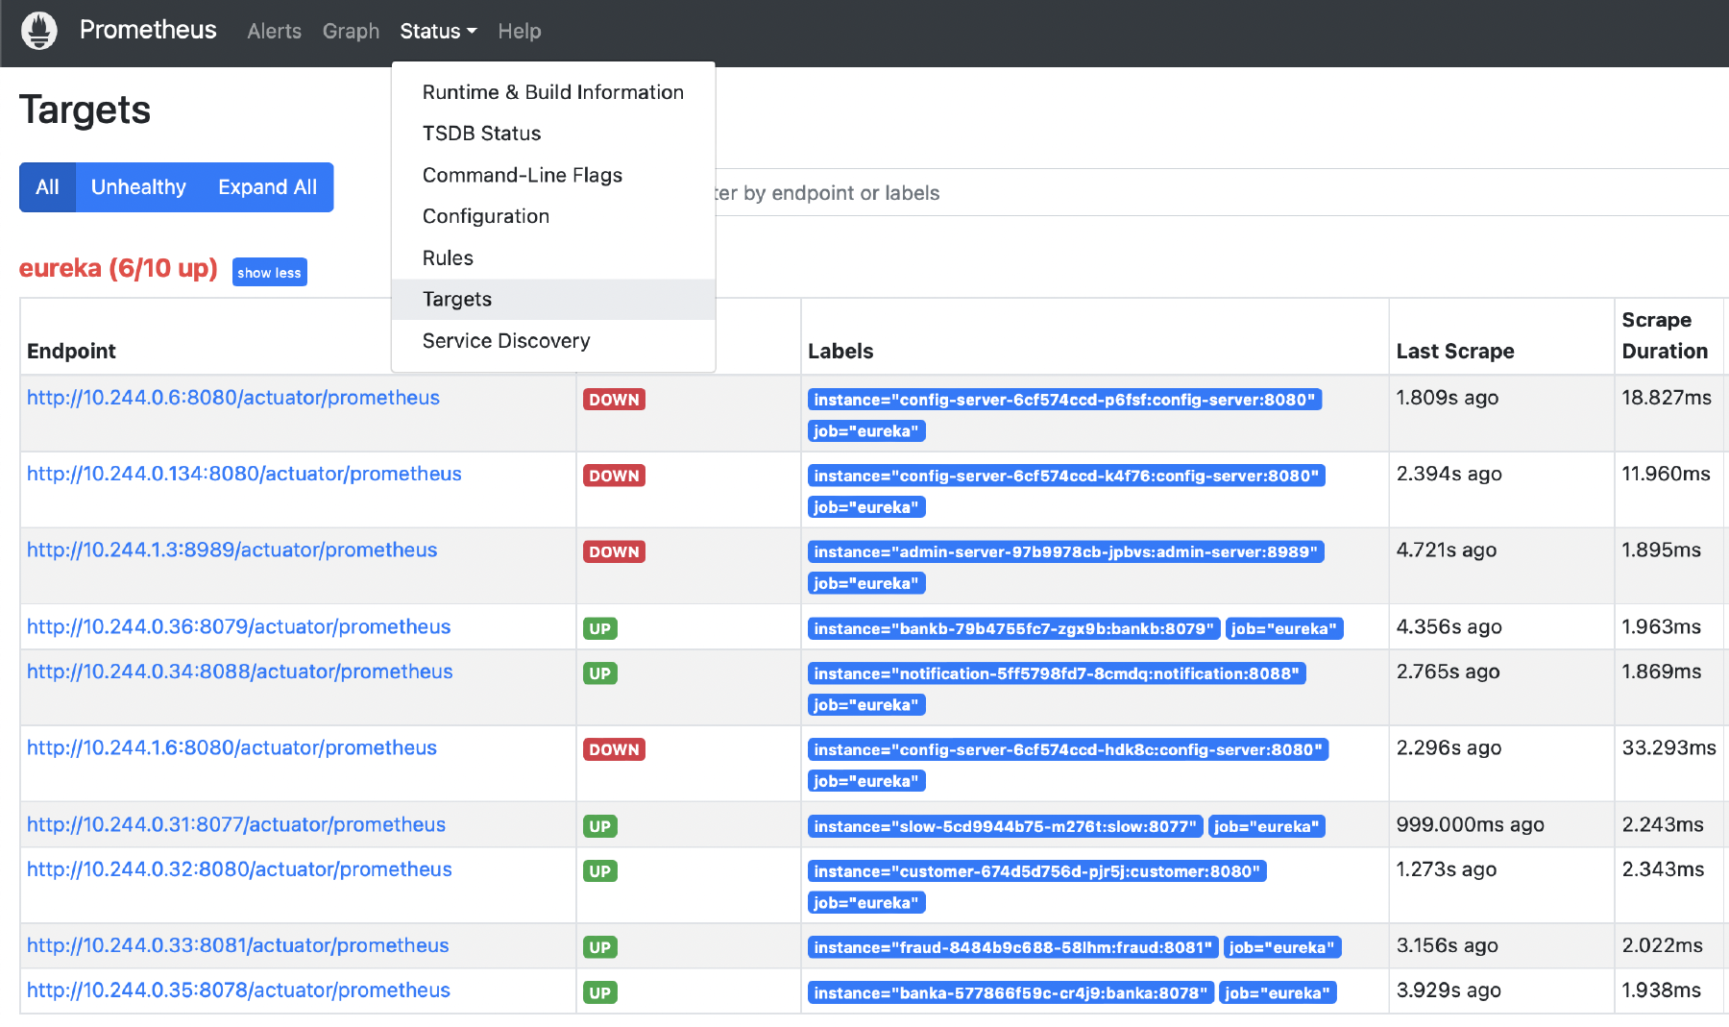Screen dimensions: 1729x1027
Task: Click instance label banka-577866f59c-cr4j9
Action: pyautogui.click(x=1011, y=992)
